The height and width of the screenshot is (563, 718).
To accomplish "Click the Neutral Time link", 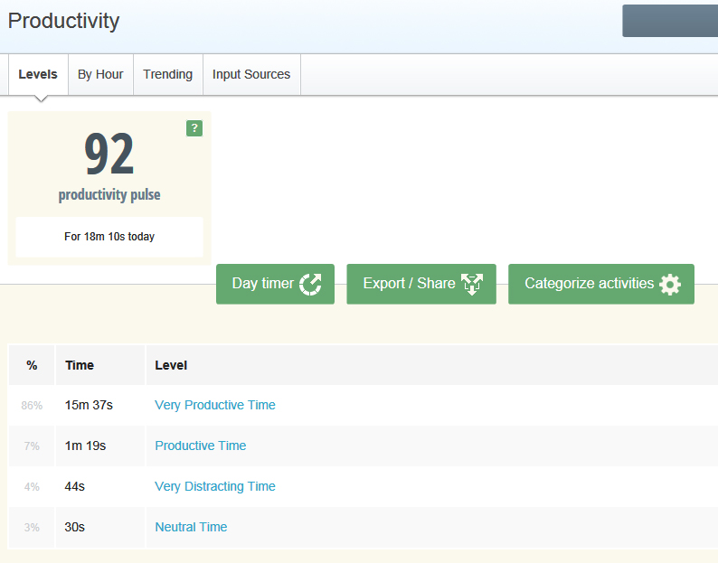I will 191,527.
